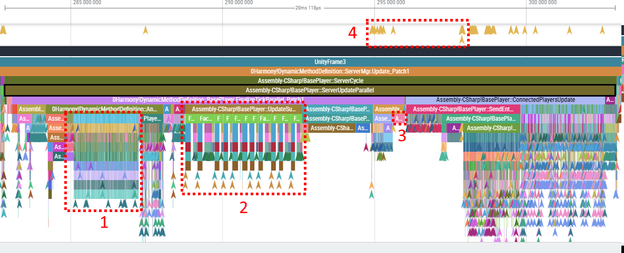Click the 285 000 000 timeline marker
The width and height of the screenshot is (624, 253).
coord(86,3)
